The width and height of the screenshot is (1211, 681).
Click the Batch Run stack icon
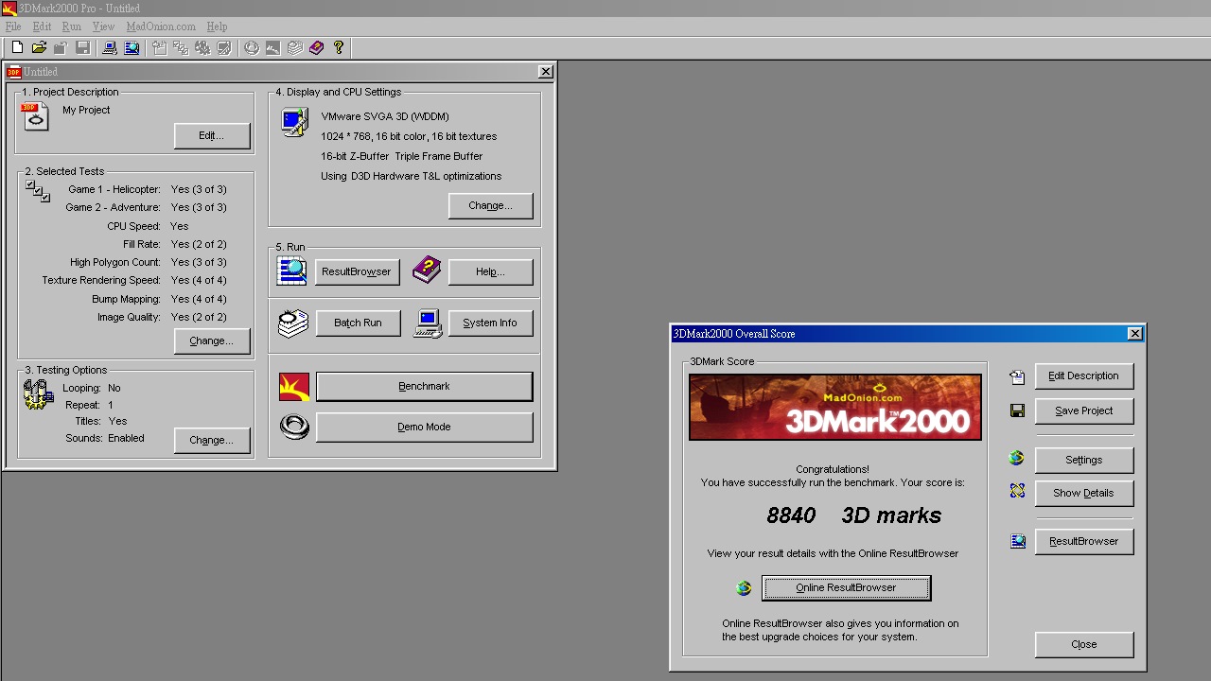pos(292,323)
